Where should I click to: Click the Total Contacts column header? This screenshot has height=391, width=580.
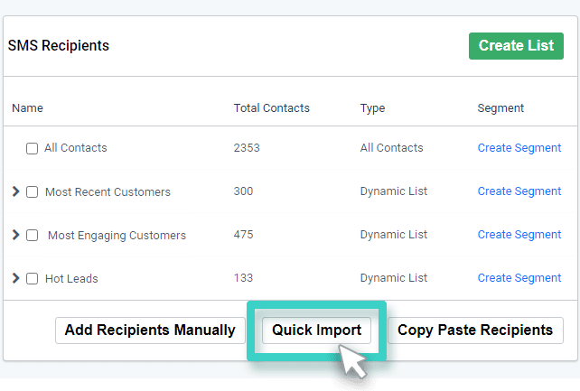click(272, 108)
